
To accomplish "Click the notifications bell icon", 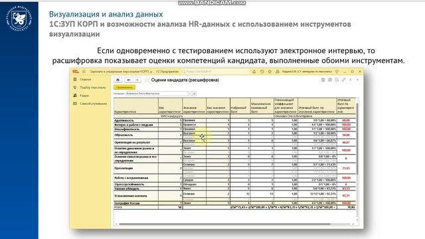I will (x=254, y=72).
